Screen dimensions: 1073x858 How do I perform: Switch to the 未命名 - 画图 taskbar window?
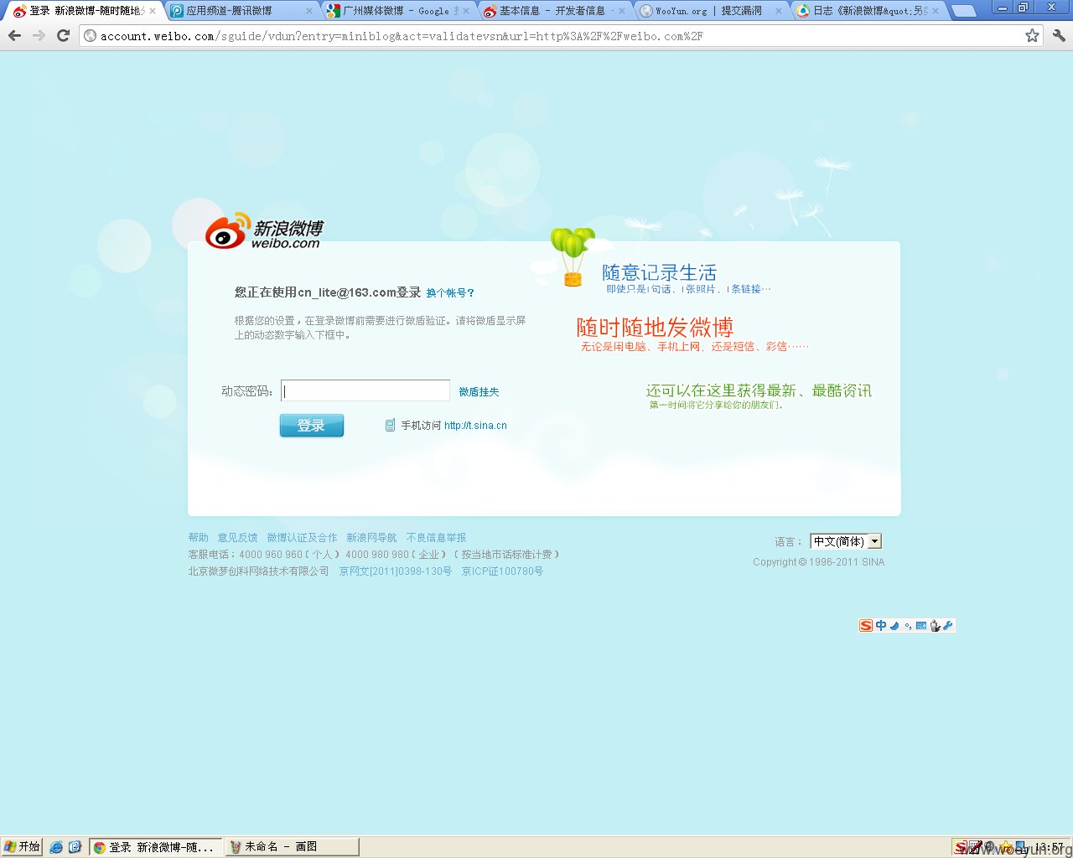[x=292, y=847]
